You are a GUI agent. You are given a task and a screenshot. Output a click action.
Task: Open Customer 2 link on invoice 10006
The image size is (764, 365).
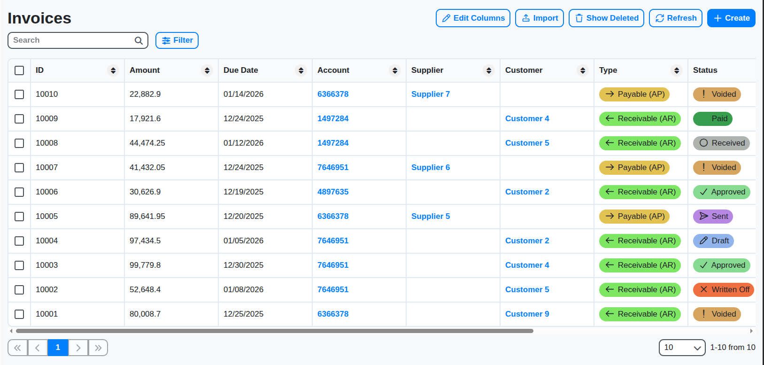527,192
